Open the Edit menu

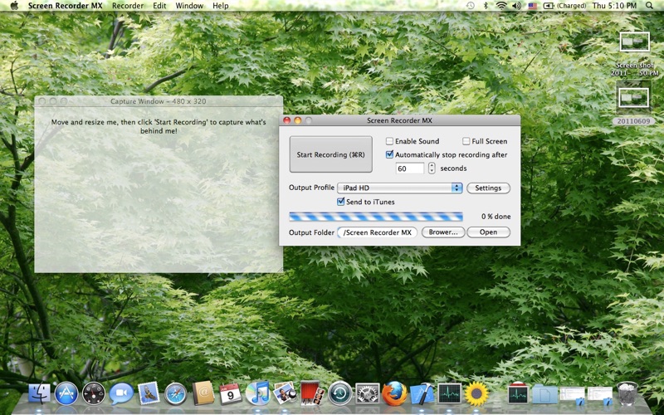(x=159, y=6)
